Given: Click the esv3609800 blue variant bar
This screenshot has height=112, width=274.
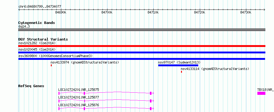Looking at the screenshot, I should coord(142,59).
